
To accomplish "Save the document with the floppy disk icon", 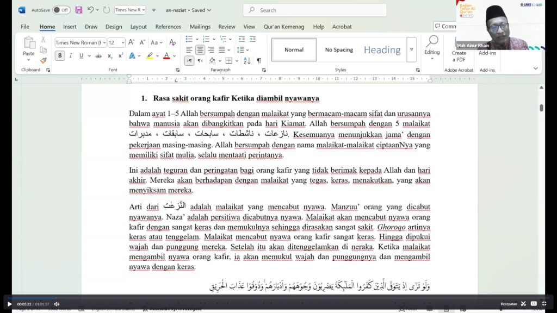I will [x=79, y=10].
